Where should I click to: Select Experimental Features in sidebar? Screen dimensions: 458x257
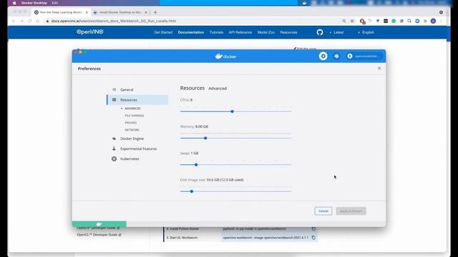click(138, 148)
